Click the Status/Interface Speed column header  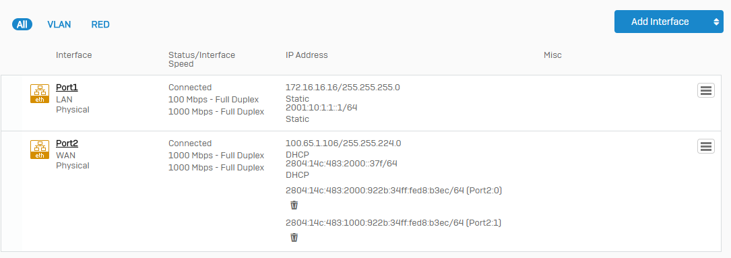pos(202,59)
